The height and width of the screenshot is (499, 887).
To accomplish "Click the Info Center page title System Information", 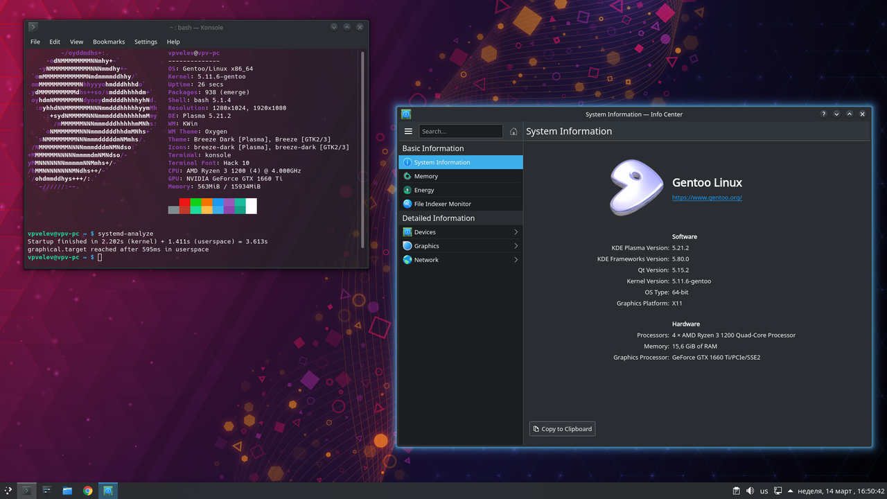I will [569, 131].
